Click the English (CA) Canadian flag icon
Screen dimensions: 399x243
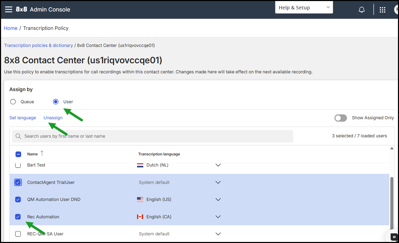(140, 217)
